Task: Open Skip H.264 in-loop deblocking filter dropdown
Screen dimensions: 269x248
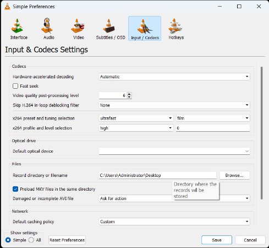Action: (x=174, y=105)
